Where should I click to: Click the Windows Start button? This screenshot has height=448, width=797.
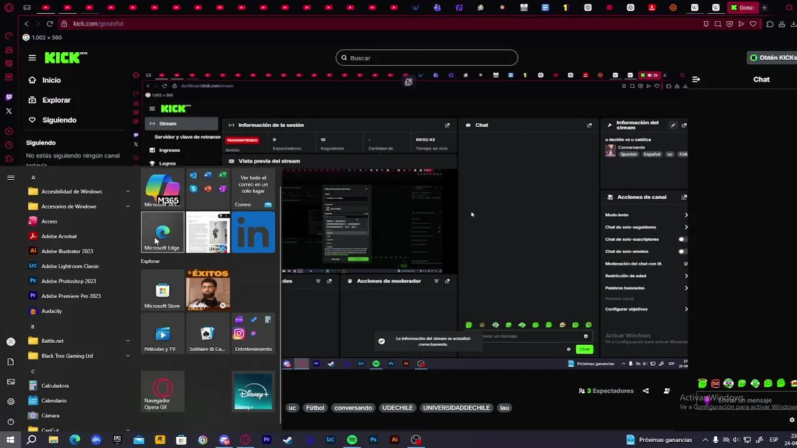click(x=10, y=440)
